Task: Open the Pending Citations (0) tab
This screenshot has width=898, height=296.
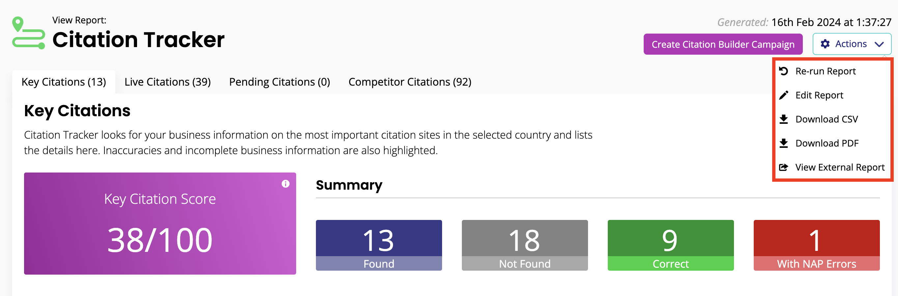Action: 279,82
